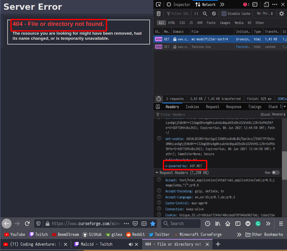Filter requests by HTML type

pyautogui.click(x=172, y=23)
